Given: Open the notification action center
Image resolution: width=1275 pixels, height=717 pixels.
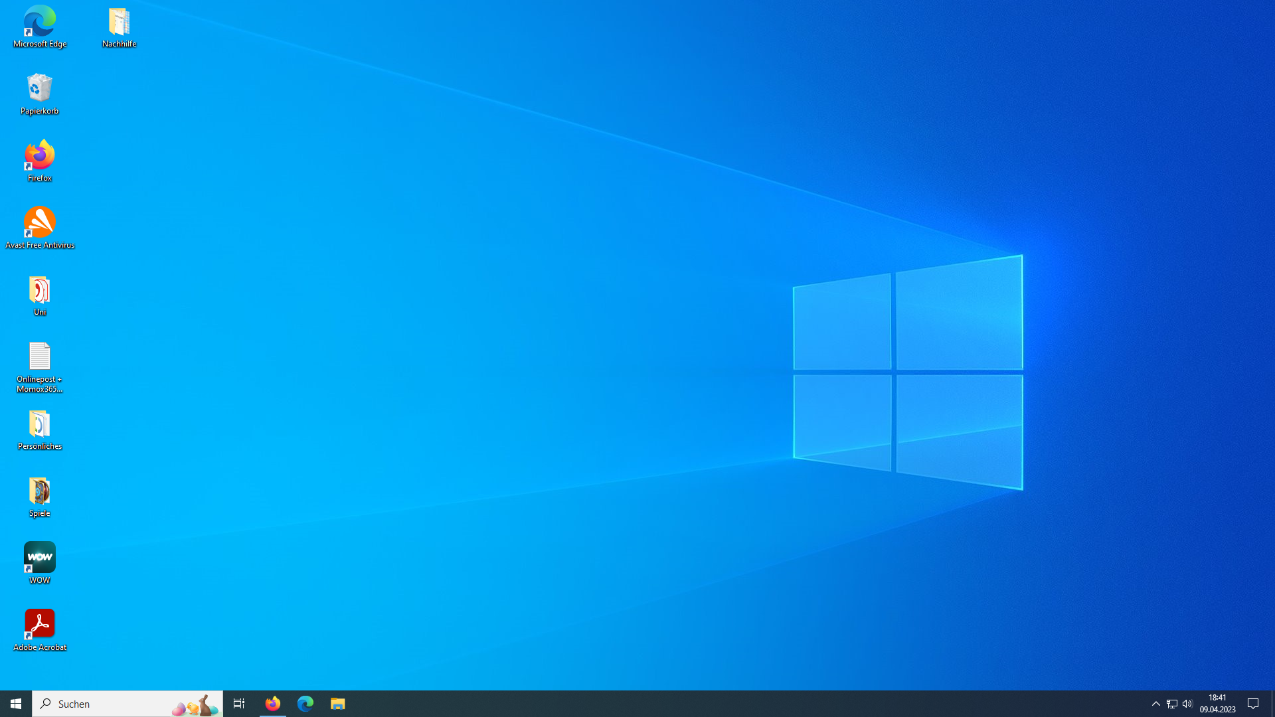Looking at the screenshot, I should 1254,704.
